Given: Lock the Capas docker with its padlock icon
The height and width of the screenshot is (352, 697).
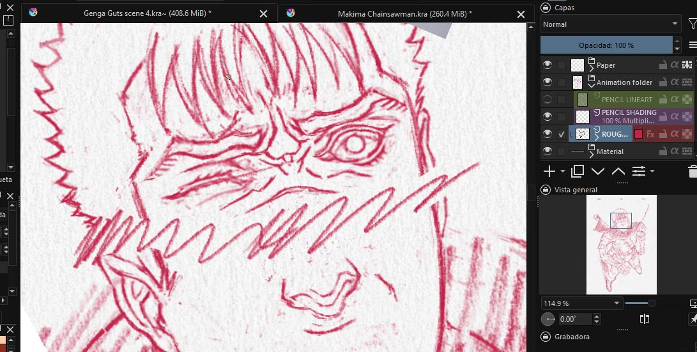Looking at the screenshot, I should 545,8.
